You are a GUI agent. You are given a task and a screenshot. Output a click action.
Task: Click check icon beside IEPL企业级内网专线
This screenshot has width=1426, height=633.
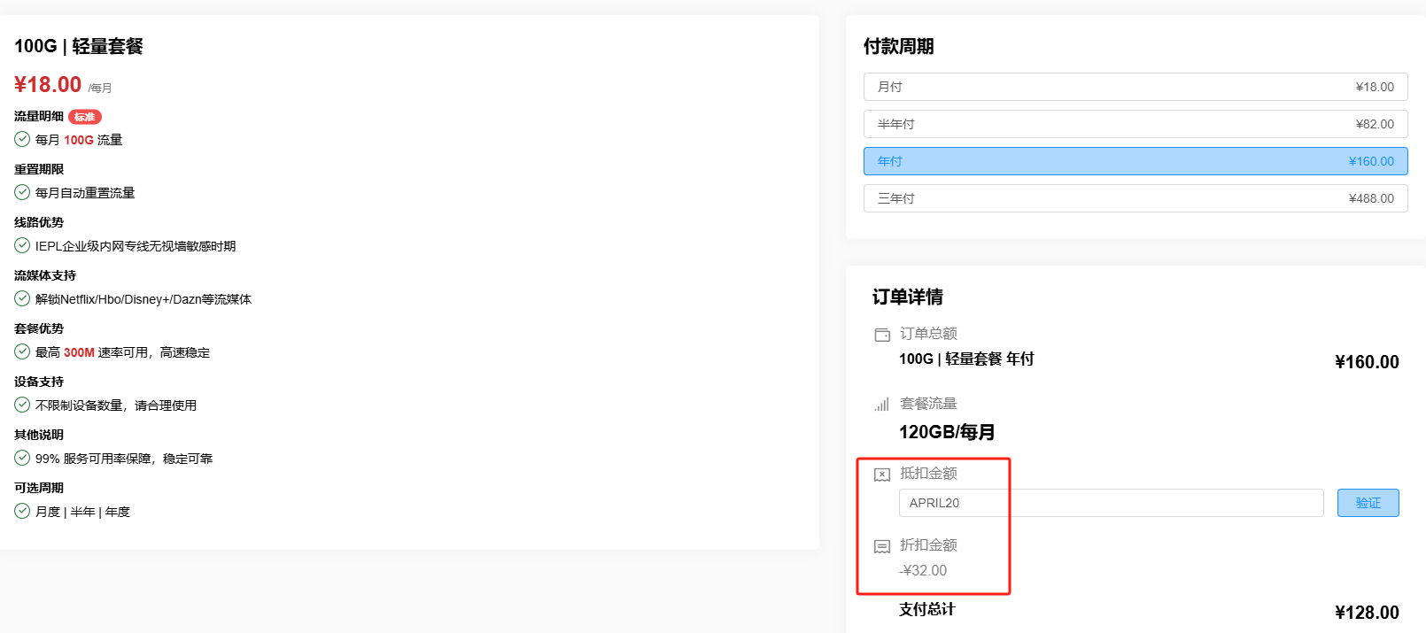click(22, 245)
